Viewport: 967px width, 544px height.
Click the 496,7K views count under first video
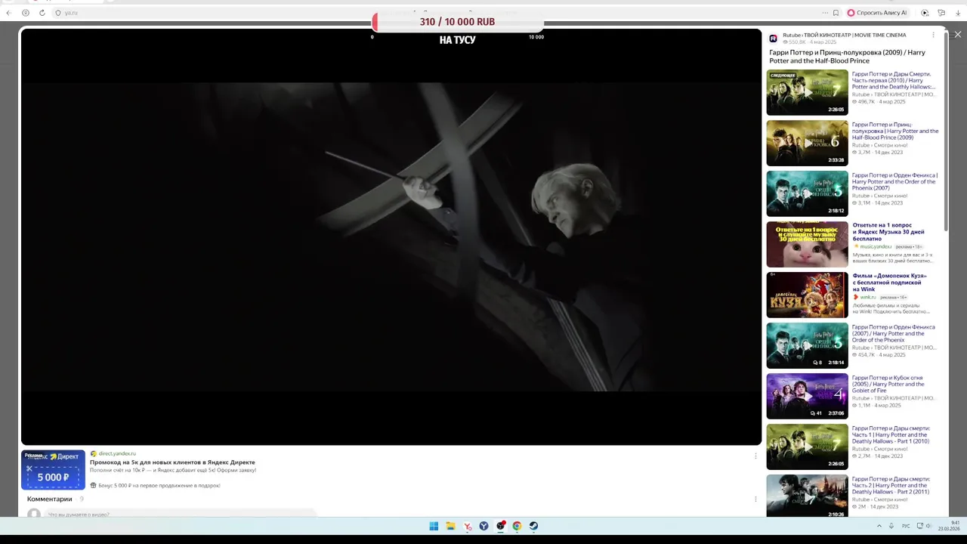(x=866, y=101)
